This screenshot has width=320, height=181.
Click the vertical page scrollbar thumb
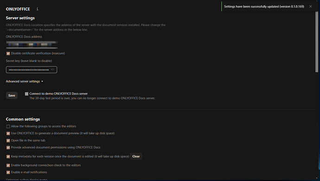[x=317, y=42]
